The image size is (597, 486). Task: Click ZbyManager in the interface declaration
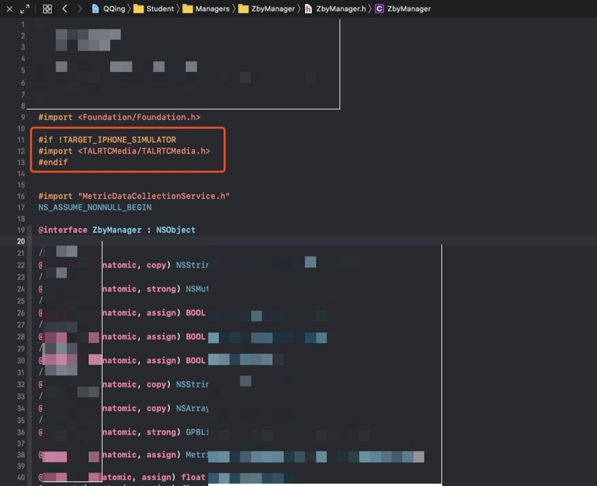tap(117, 230)
